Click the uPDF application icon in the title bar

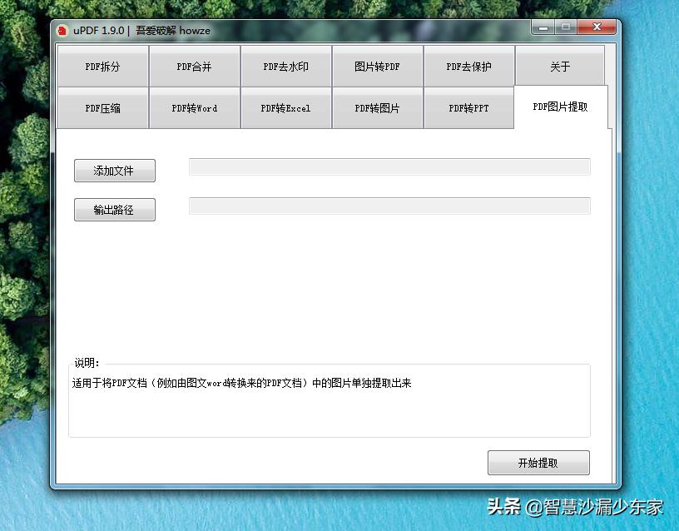pos(63,29)
